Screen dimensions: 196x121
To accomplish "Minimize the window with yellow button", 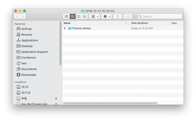I will (x=20, y=11).
